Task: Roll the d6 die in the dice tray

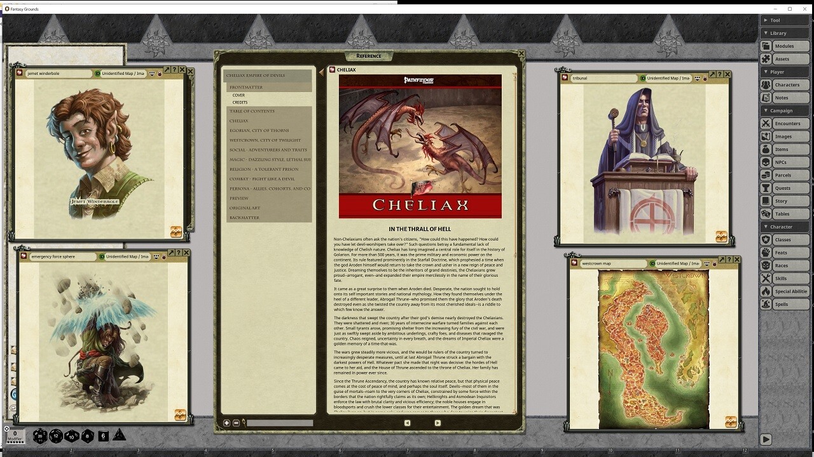Action: 103,436
